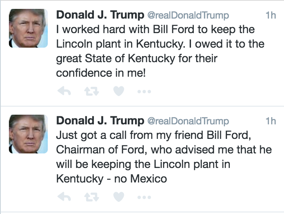Click the '1h' timestamp on the top tweet

271,16
